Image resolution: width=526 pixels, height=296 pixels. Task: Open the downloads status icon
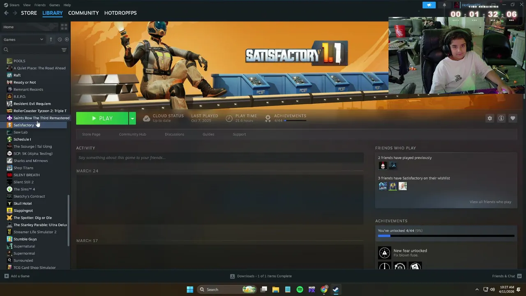click(232, 276)
